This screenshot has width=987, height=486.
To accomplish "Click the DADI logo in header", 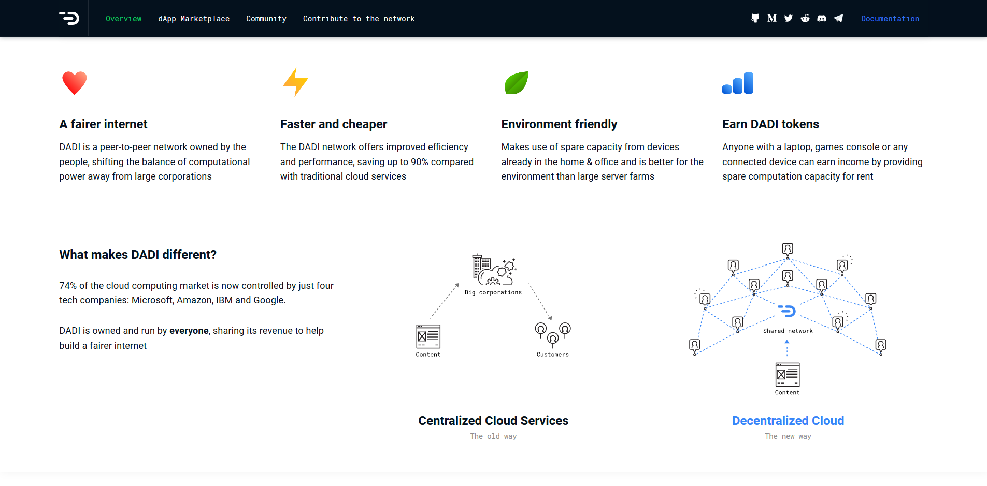I will tap(69, 18).
